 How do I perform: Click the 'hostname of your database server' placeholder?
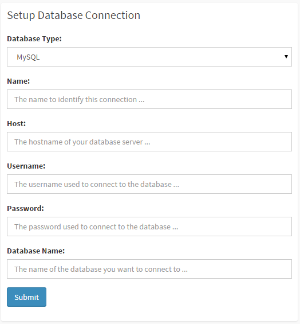[x=86, y=142]
